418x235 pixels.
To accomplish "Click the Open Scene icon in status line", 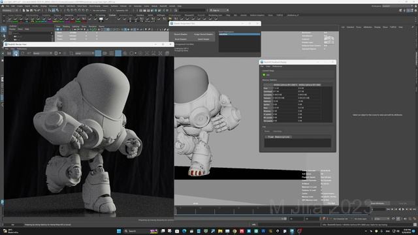I will tap(27, 10).
